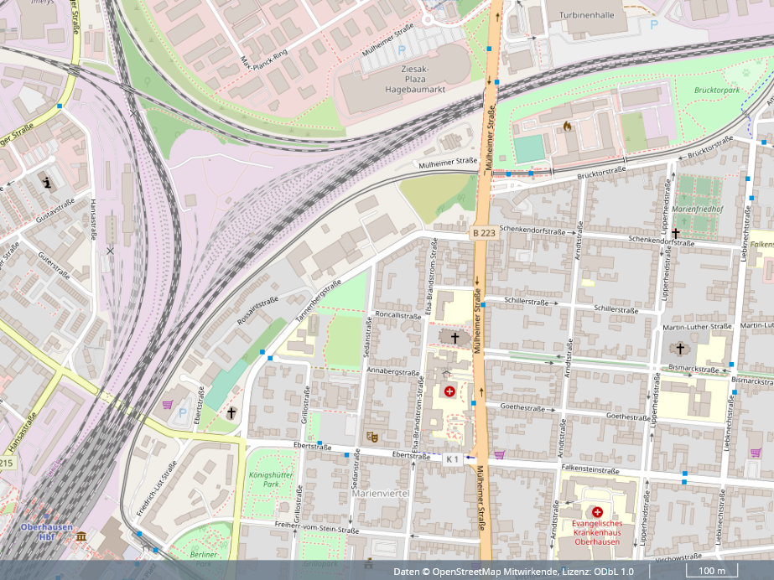Click the church cross icon beside Mülheimer Straße

point(455,338)
